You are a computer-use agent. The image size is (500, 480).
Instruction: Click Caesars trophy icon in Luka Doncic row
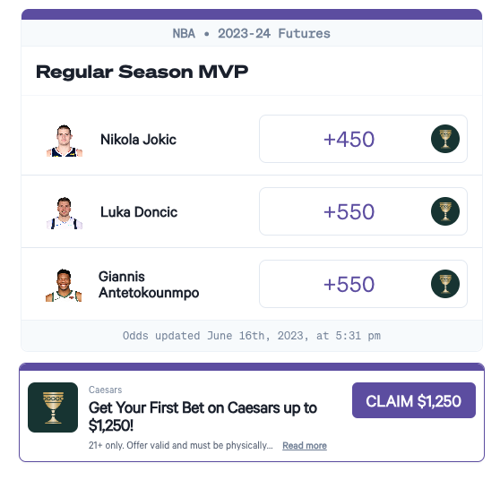(445, 211)
